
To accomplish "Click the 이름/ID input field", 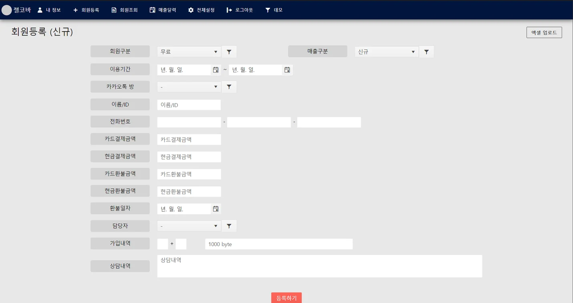I will coord(189,105).
